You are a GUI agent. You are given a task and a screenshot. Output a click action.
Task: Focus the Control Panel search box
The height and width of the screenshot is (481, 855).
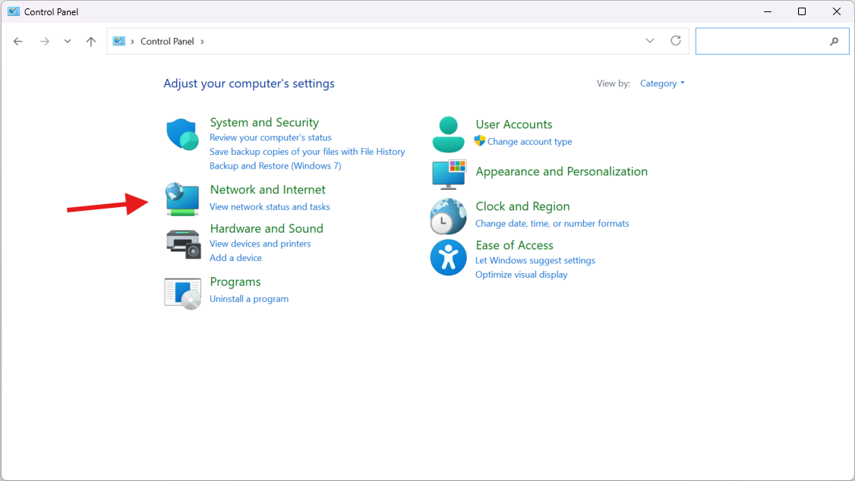(772, 42)
